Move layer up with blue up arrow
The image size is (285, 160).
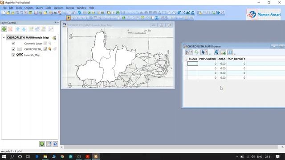coord(18,29)
